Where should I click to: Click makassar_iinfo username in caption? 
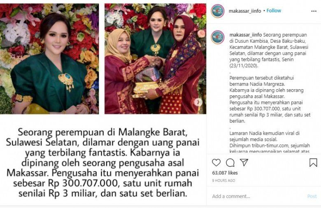tap(246, 35)
